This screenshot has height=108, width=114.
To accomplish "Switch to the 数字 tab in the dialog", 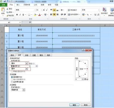I will pos(12,55).
